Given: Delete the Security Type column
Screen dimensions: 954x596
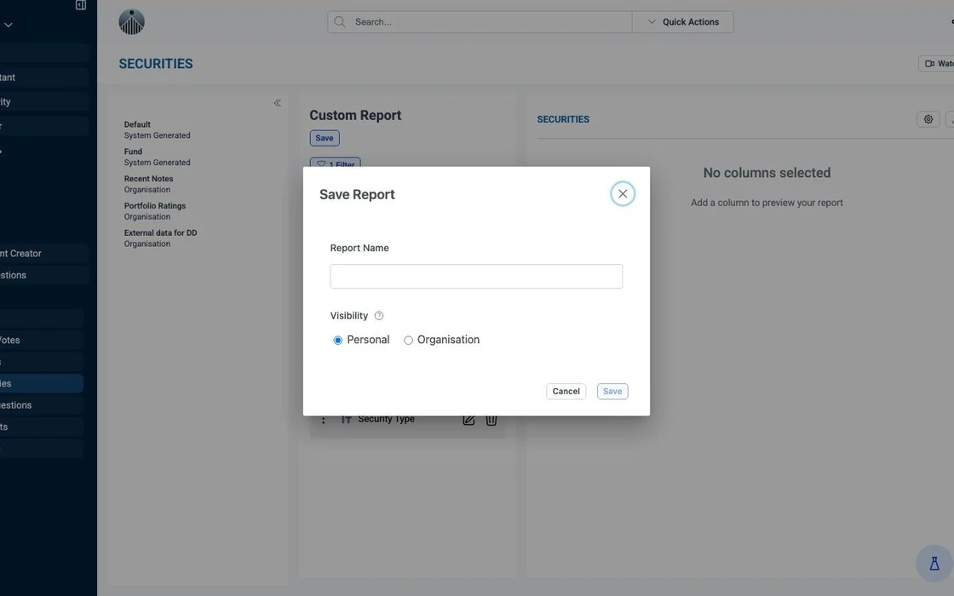Looking at the screenshot, I should coord(491,420).
